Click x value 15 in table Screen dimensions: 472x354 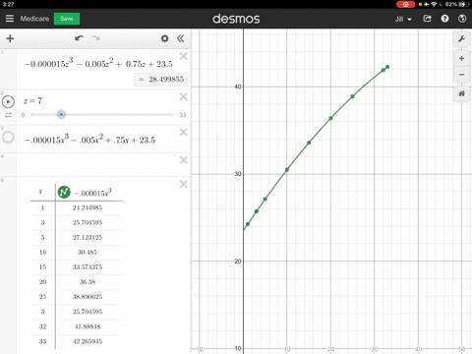click(x=42, y=267)
